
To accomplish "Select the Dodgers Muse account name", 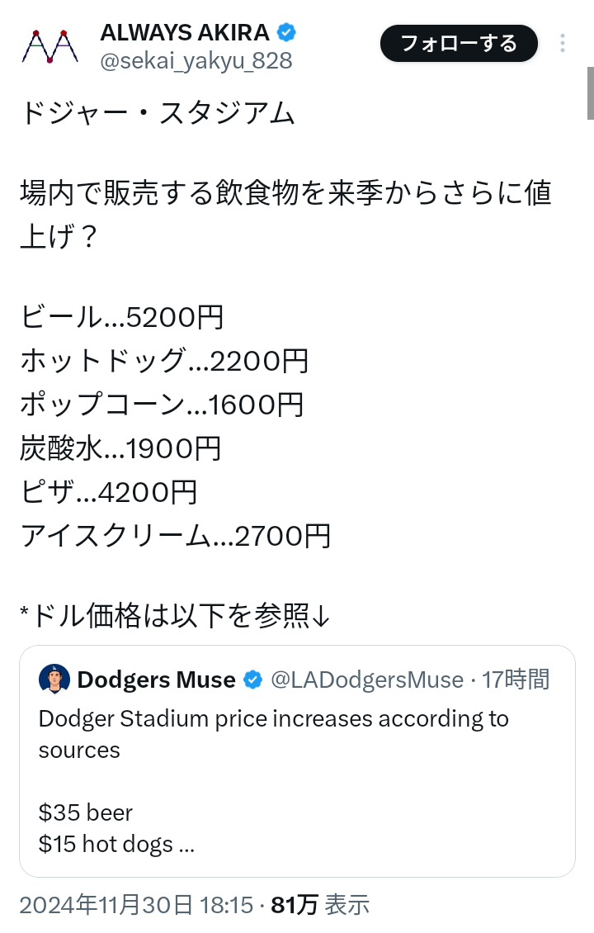I will 156,680.
